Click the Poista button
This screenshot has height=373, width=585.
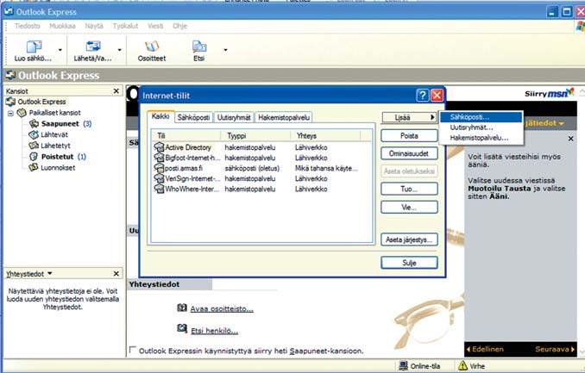[409, 135]
